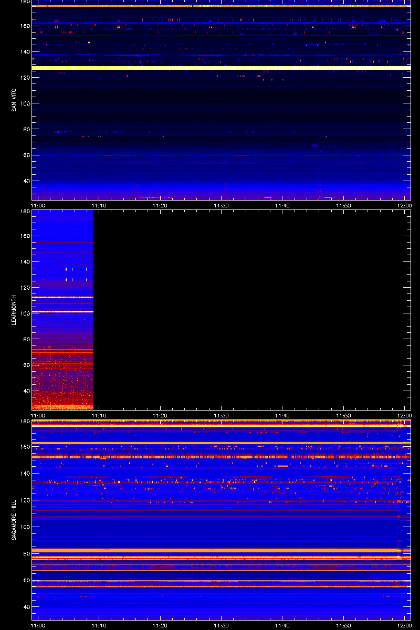Screen dimensions: 420x630
Task: Click 12:00 time label under Learmonth plot
Action: [x=404, y=415]
